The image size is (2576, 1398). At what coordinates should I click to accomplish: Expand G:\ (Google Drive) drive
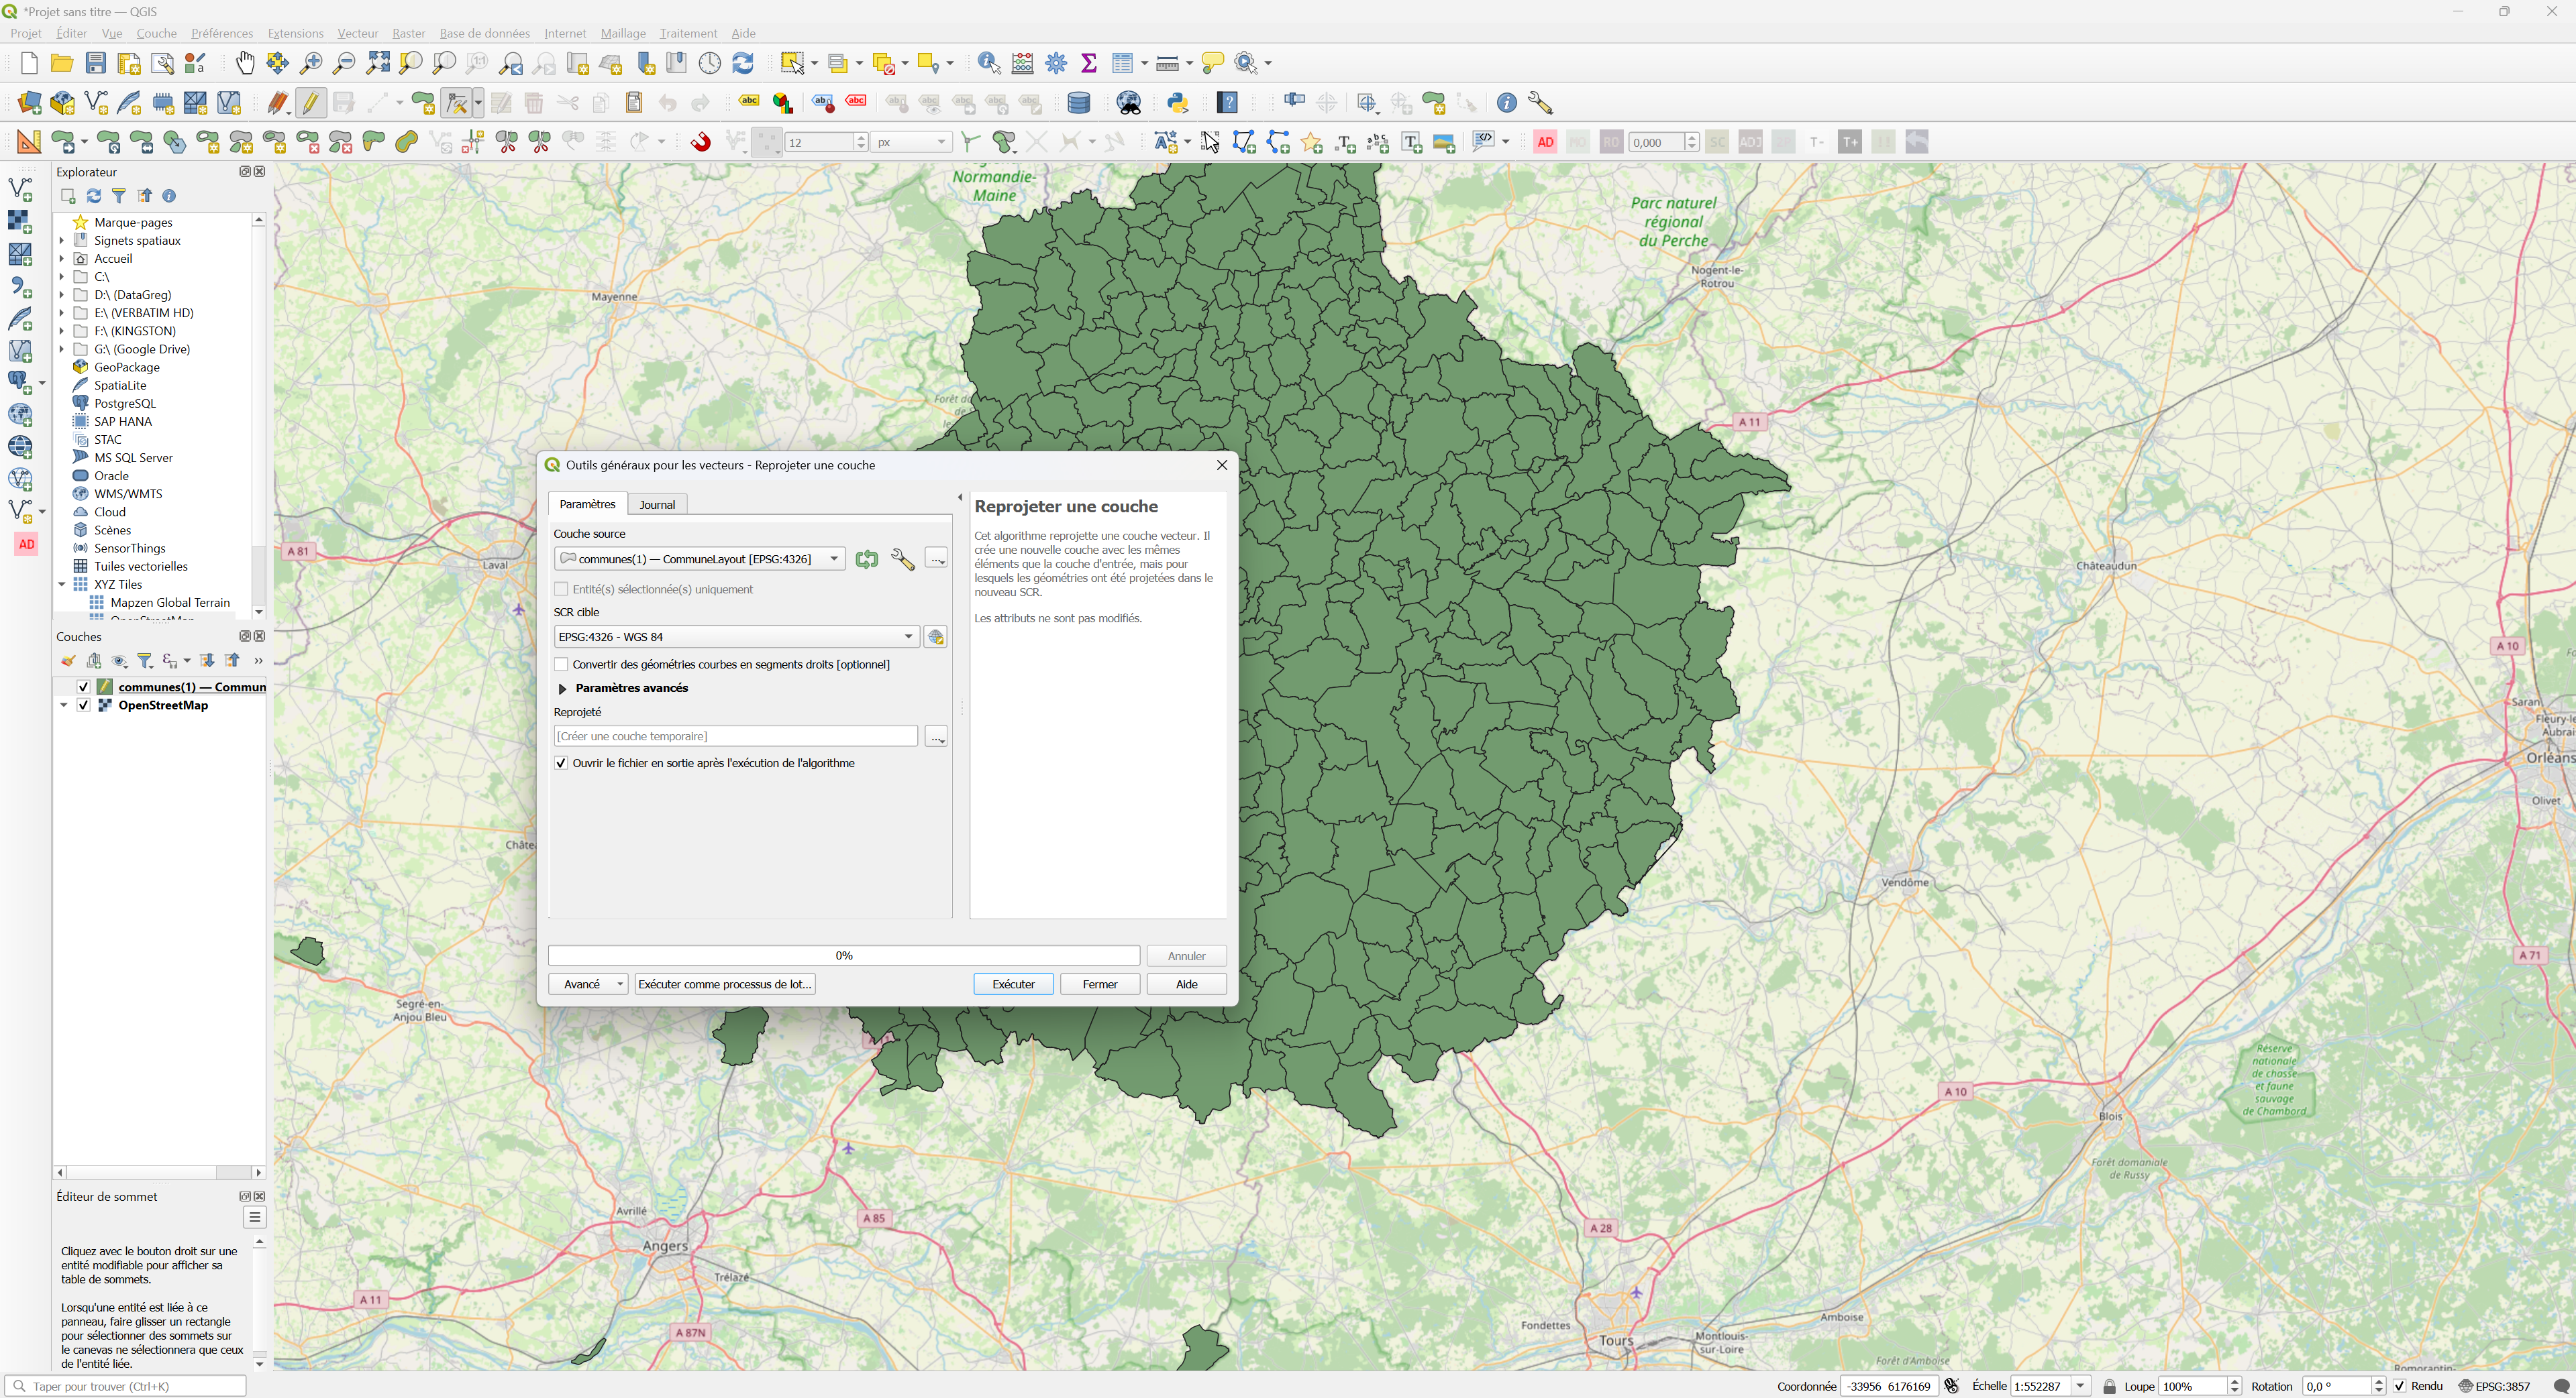(62, 350)
